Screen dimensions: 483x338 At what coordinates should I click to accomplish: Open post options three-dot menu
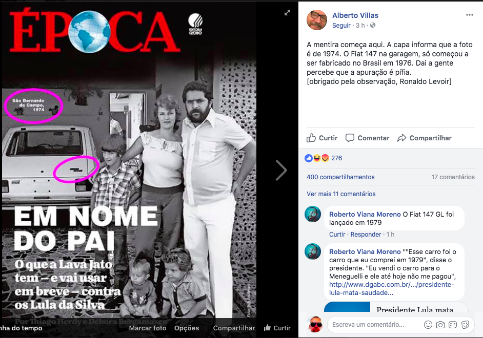point(470,15)
